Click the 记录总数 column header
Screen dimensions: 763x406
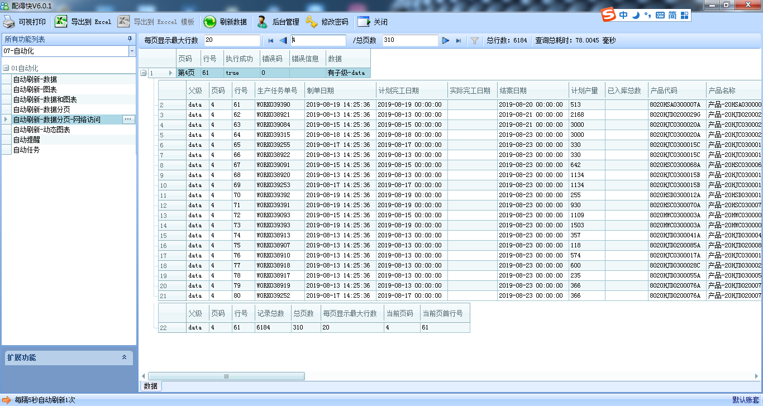pyautogui.click(x=273, y=313)
